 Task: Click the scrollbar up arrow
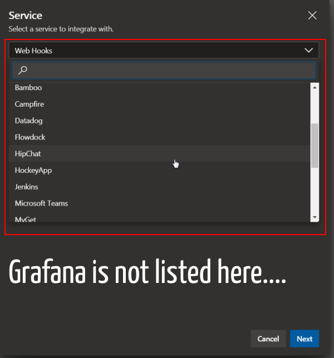315,87
